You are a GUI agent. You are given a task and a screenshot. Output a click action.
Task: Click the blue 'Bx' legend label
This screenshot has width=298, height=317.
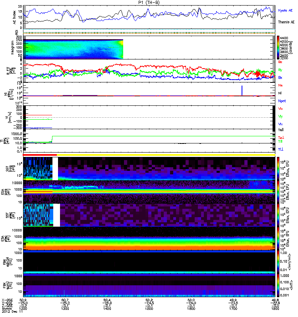point(280,77)
